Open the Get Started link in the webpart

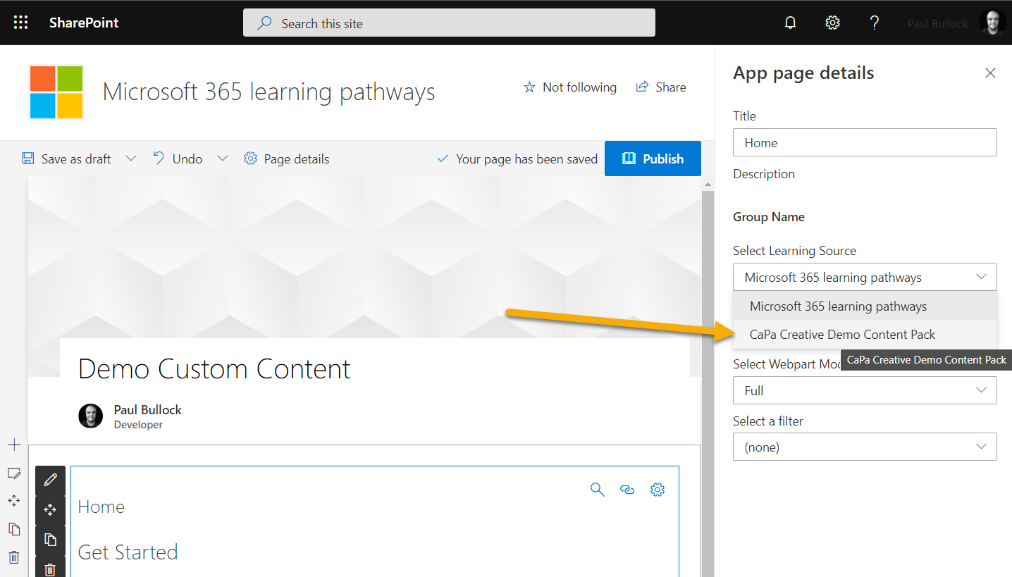coord(128,552)
